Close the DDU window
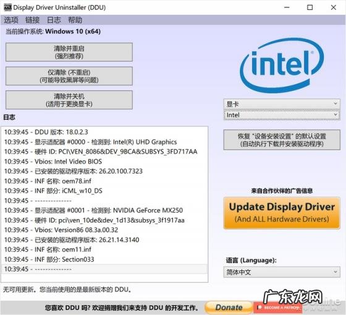346x315 pixels. tap(334, 7)
